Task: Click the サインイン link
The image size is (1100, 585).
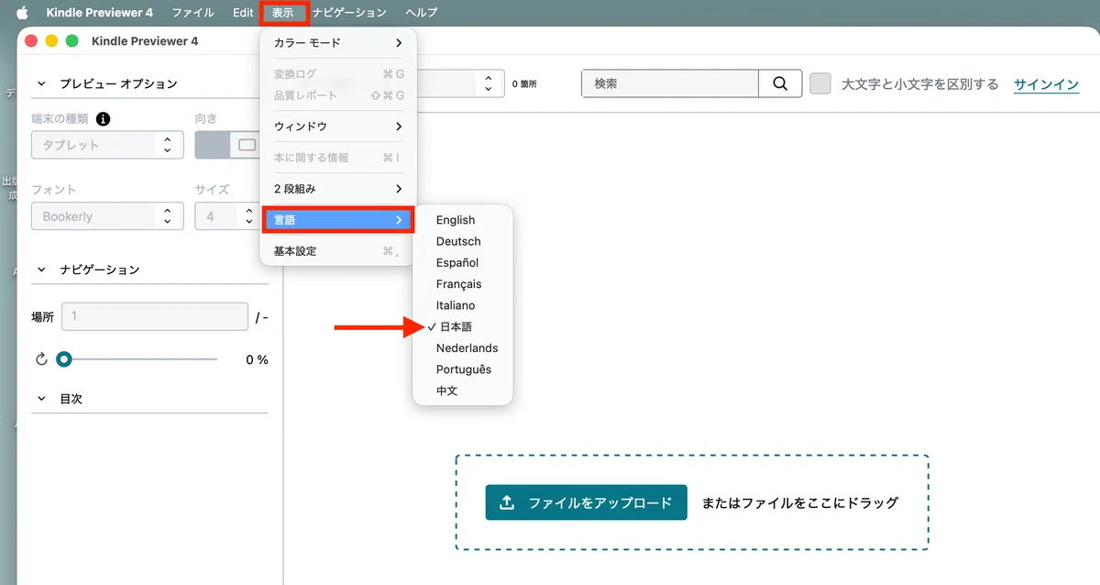Action: (1046, 84)
